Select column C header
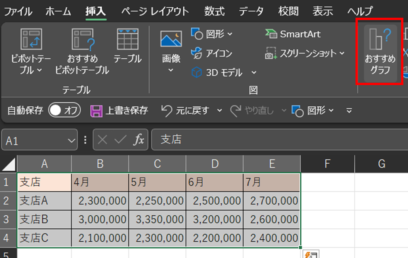This screenshot has height=258, width=408. point(157,164)
